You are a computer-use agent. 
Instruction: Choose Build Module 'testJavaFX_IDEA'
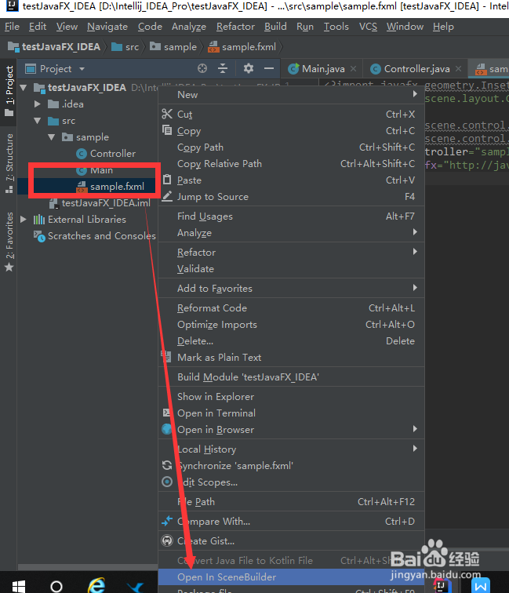coord(291,377)
